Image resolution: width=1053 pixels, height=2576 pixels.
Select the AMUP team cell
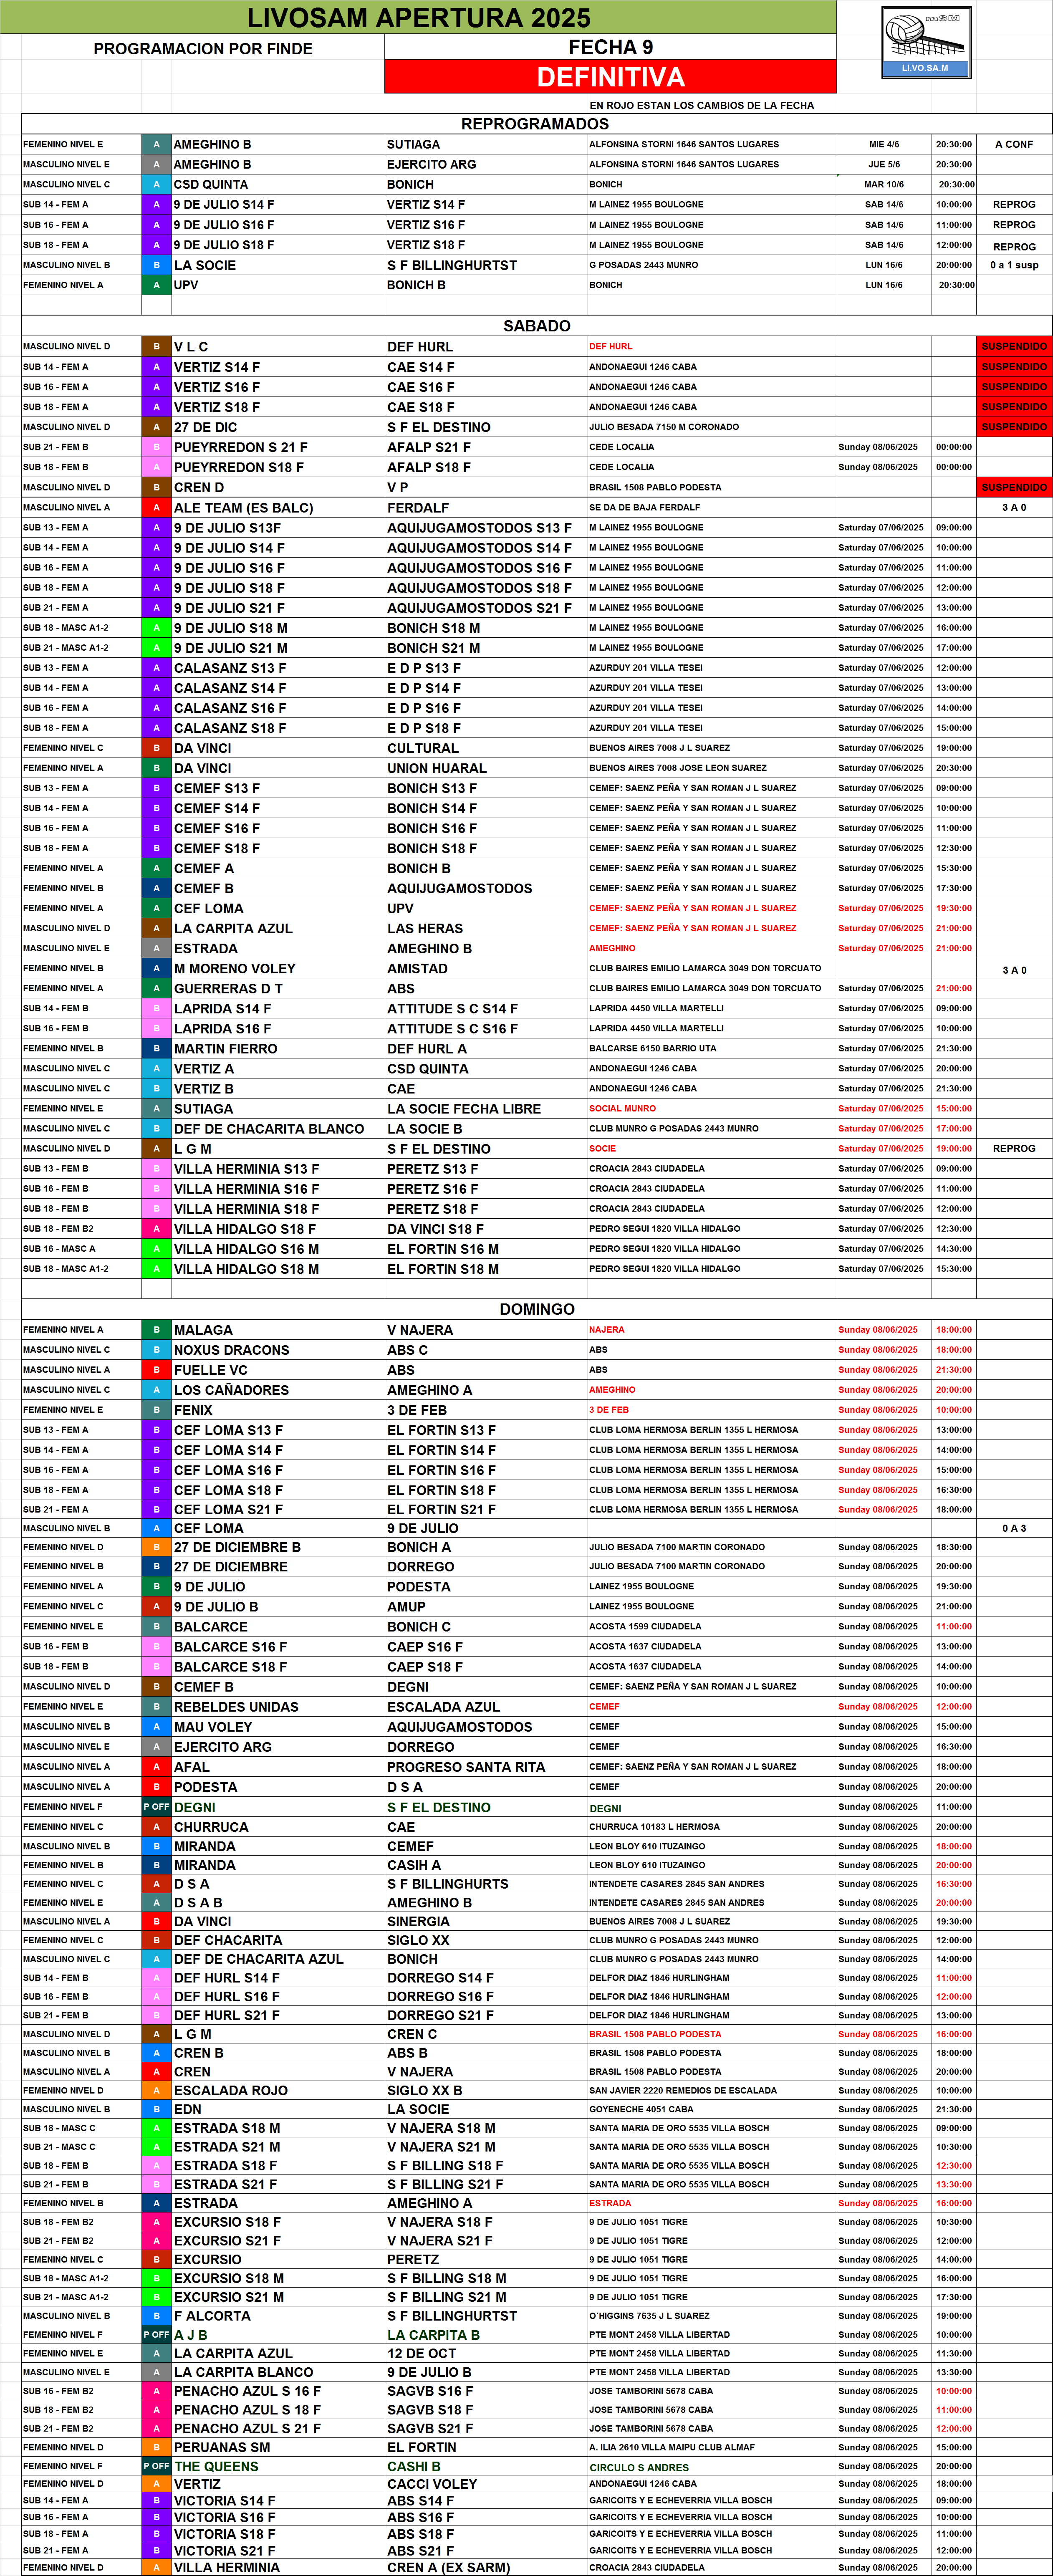pos(486,1606)
